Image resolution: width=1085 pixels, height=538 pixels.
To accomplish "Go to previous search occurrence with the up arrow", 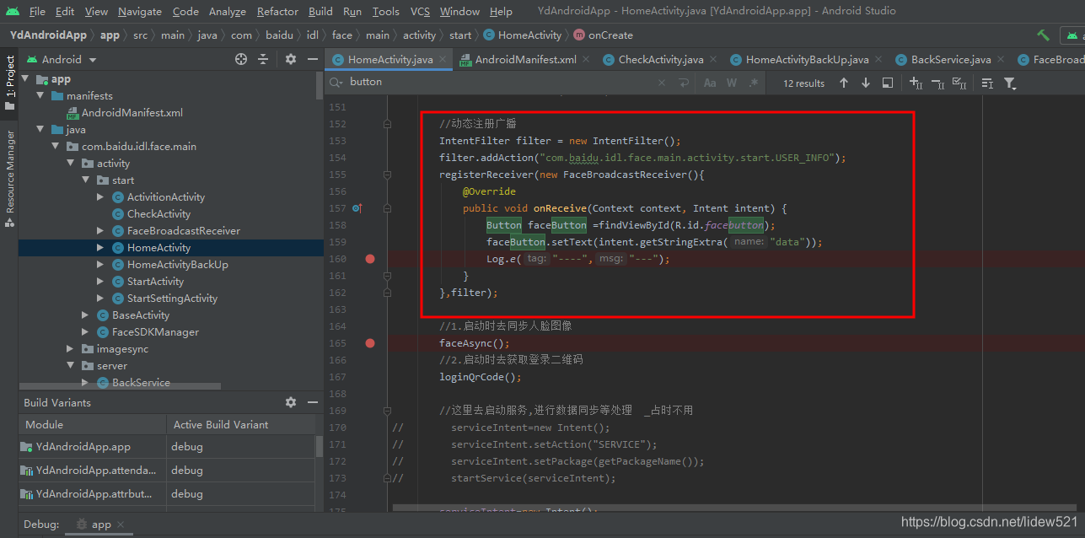I will (x=844, y=83).
